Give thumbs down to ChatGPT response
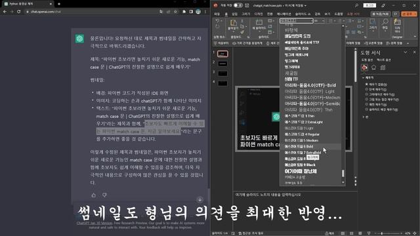Screen dimensions: 420x236 104,195
